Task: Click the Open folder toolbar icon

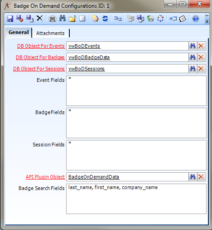Action: point(72,19)
